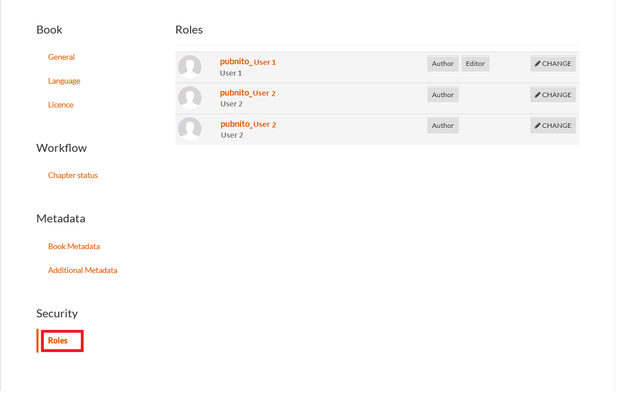
Task: Open Chapter status under Workflow
Action: tap(73, 175)
